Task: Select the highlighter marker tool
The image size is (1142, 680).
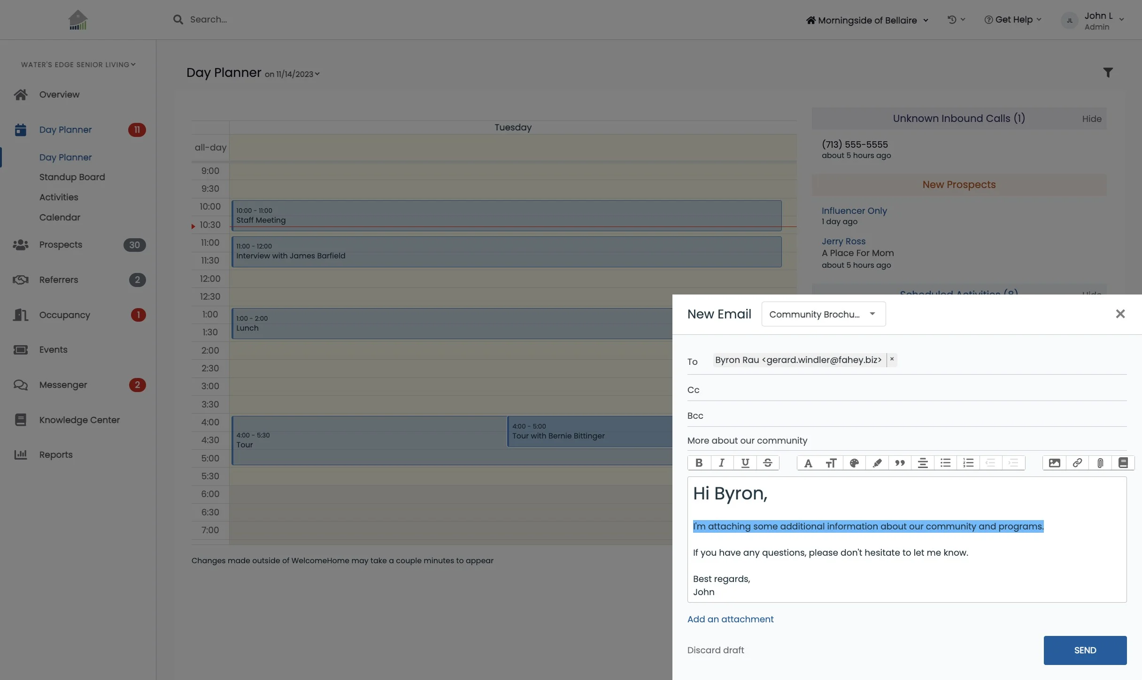Action: pos(877,463)
